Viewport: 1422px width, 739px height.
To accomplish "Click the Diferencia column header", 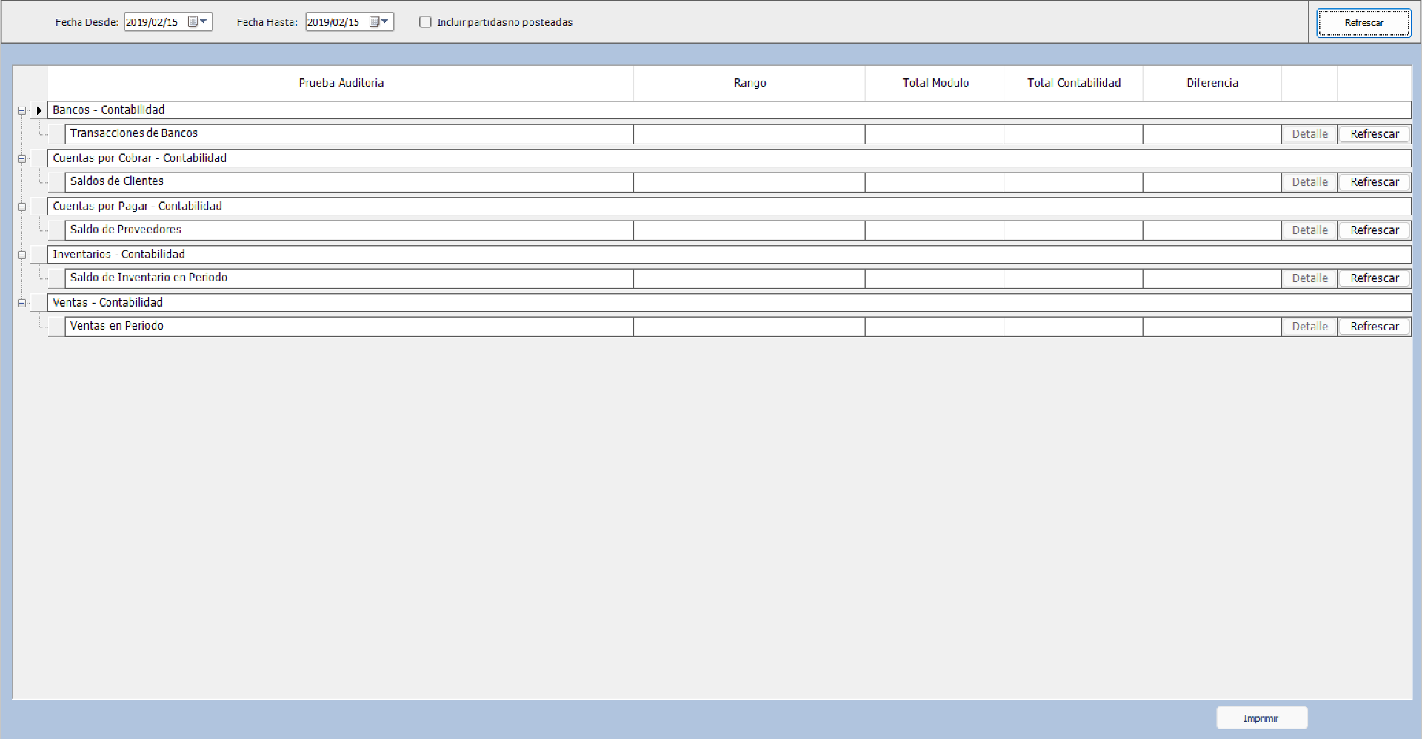I will coord(1212,83).
